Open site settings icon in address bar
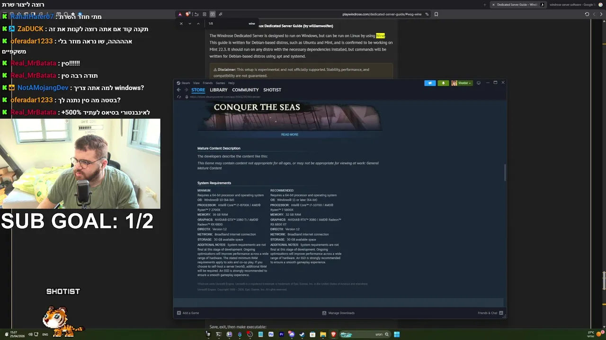This screenshot has width=606, height=340. [x=427, y=14]
